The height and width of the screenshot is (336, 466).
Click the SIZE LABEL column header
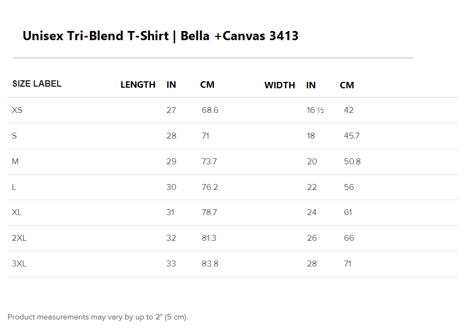(37, 84)
